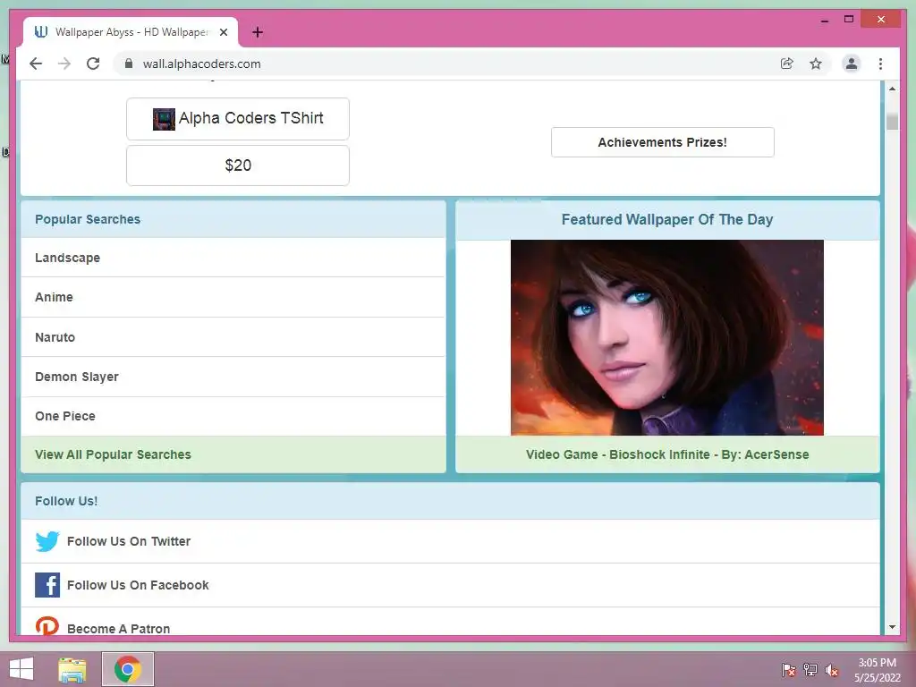Viewport: 916px width, 687px height.
Task: Click the Video Game - Bioshock Infinite caption
Action: pos(667,454)
